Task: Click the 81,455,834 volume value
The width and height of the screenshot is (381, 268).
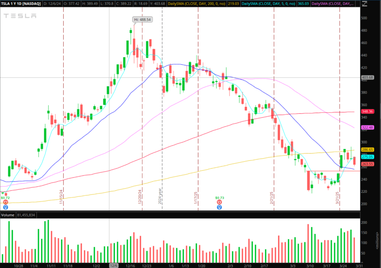Action: (26, 215)
